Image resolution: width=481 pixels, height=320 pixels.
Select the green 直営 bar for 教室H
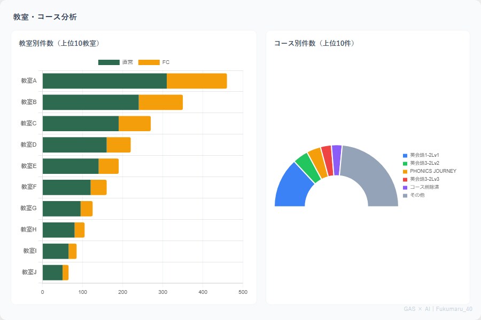point(59,230)
